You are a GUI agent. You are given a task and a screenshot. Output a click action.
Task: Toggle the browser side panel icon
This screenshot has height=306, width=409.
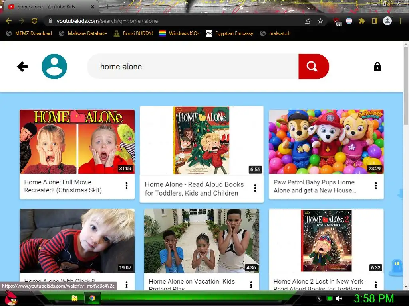coord(375,21)
